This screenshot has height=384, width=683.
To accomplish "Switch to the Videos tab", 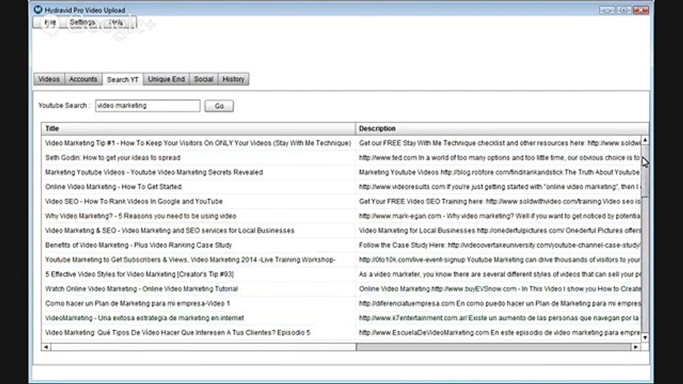I will [x=49, y=79].
